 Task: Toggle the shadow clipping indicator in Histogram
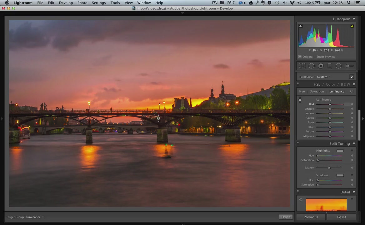click(x=301, y=26)
